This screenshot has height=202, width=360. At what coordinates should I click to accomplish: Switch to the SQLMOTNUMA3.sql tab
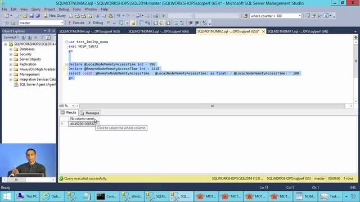pyautogui.click(x=159, y=31)
